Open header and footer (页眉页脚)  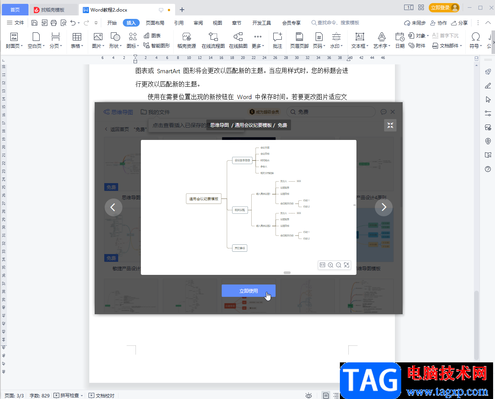[x=299, y=40]
